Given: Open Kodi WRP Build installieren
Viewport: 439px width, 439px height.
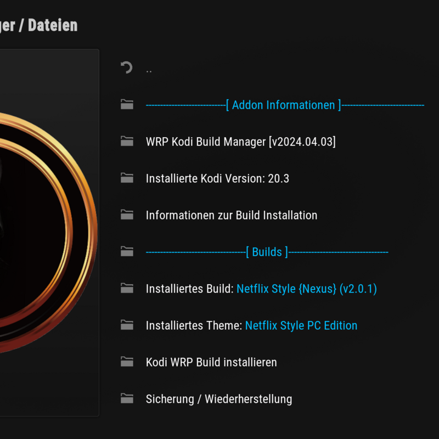Looking at the screenshot, I should [x=211, y=362].
